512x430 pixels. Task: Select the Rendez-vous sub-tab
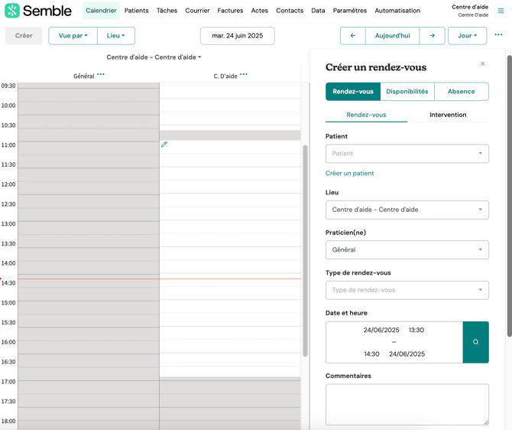click(366, 115)
